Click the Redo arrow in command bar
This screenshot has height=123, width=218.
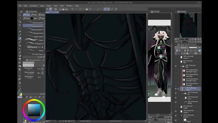[76, 9]
